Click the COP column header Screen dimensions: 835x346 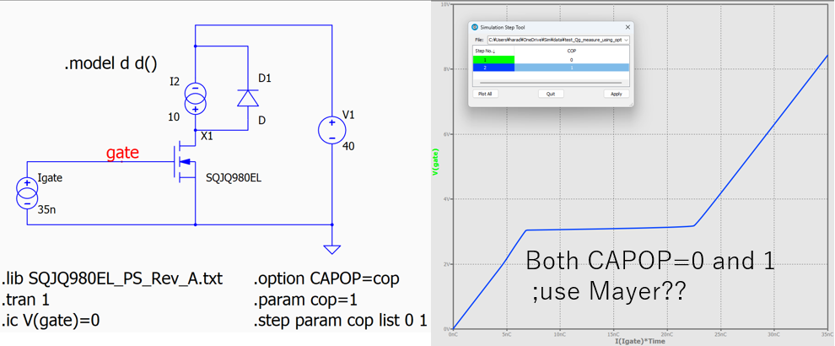coord(571,51)
